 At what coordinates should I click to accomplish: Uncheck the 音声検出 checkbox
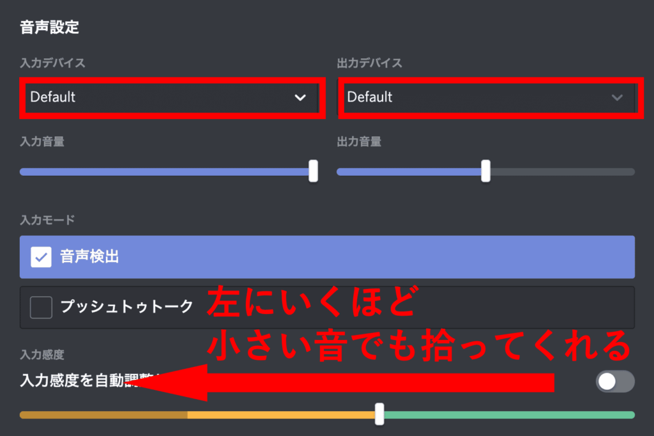(x=41, y=257)
